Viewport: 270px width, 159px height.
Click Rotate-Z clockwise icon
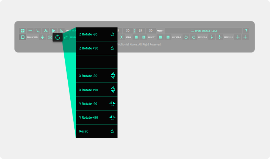[x=194, y=37]
